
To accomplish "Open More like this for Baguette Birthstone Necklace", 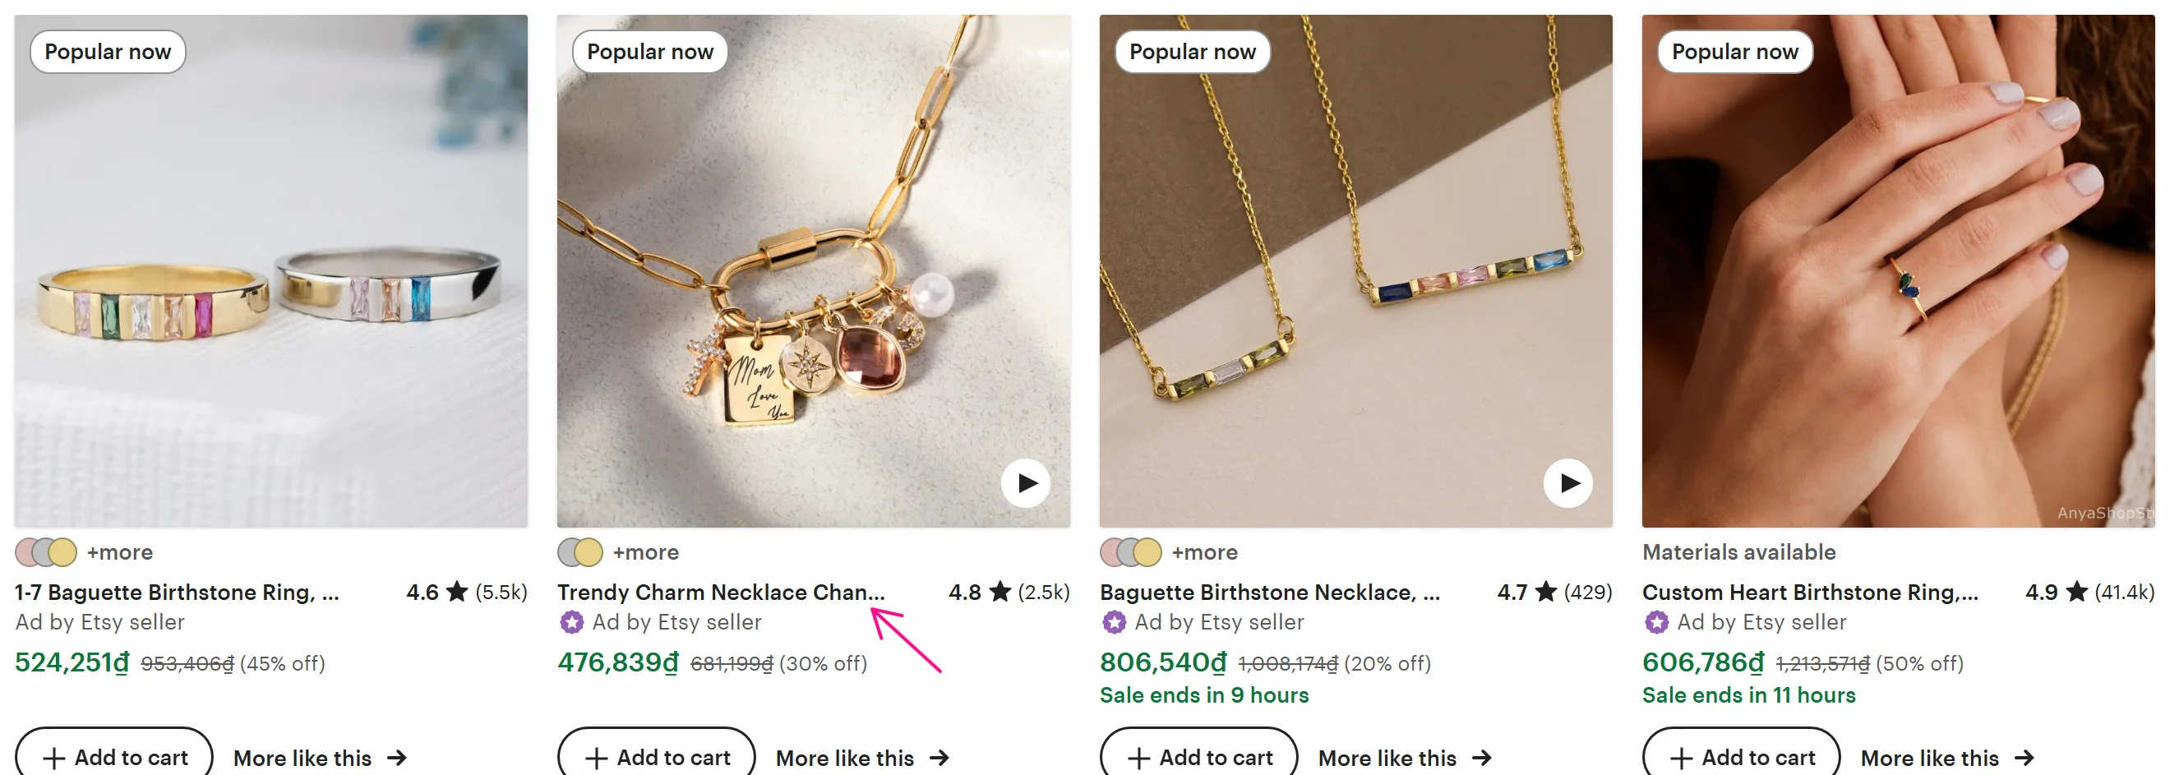I will [x=1403, y=758].
